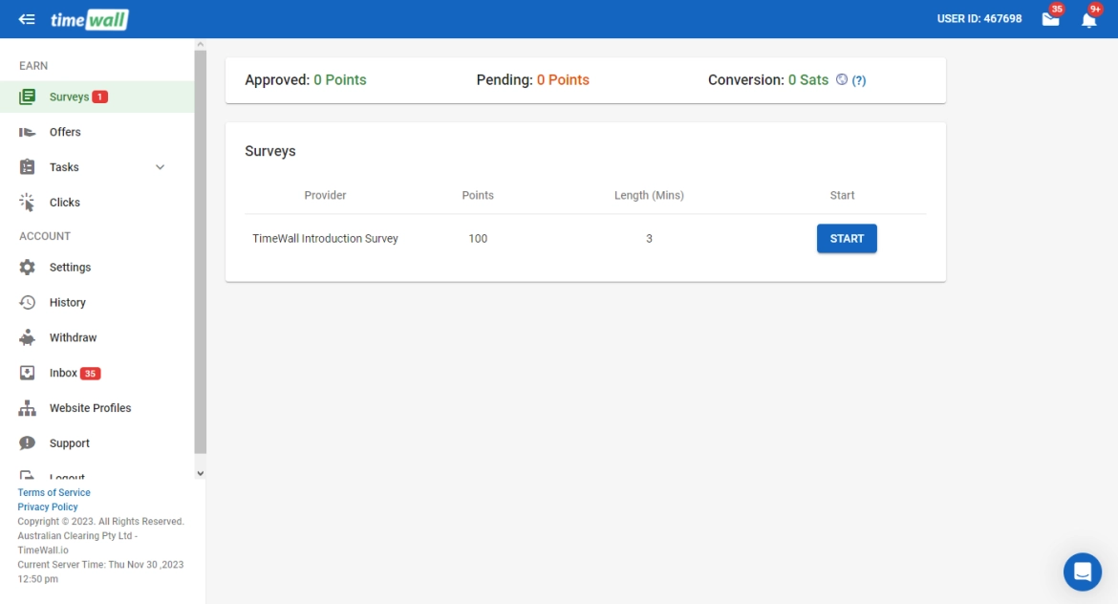This screenshot has height=604, width=1118.
Task: Click the Website Profiles sitemap icon
Action: point(28,408)
